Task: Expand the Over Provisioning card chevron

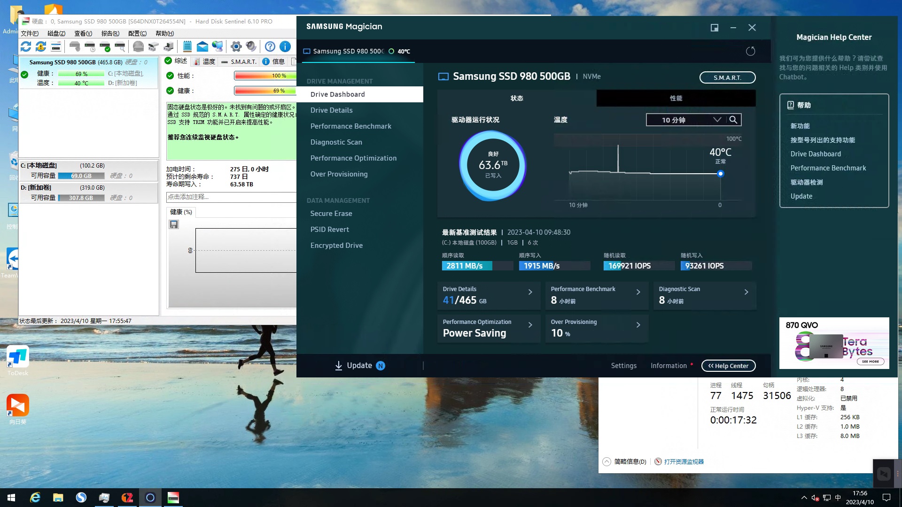Action: tap(638, 325)
